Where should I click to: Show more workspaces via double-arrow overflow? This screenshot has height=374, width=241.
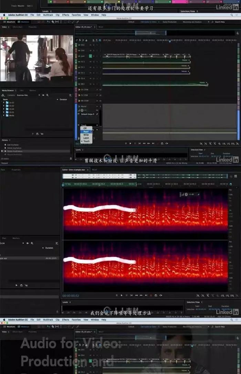[x=208, y=22]
